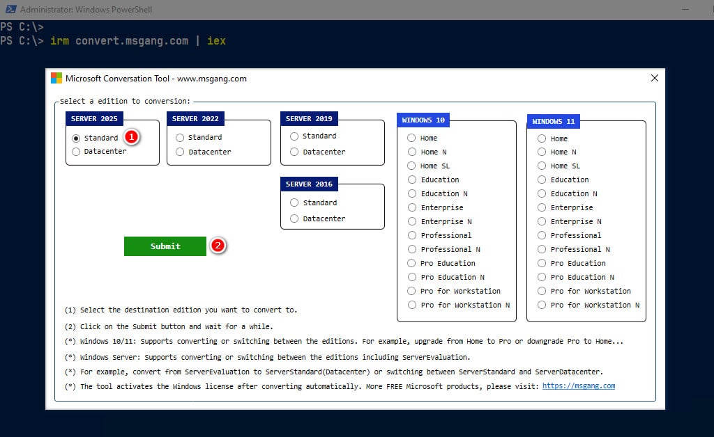The width and height of the screenshot is (714, 437).
Task: Select Server 2016 Standard edition
Action: (x=294, y=202)
